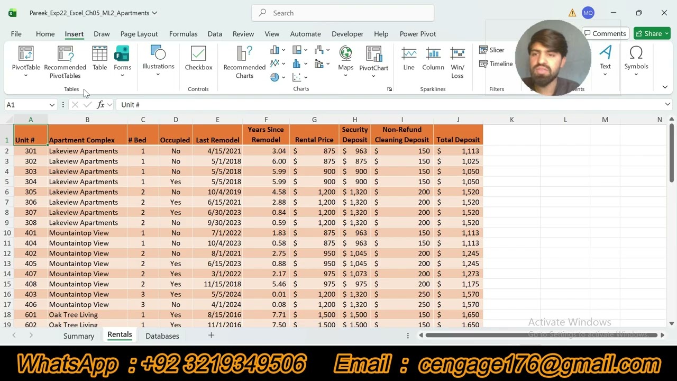Click in the Search box
The width and height of the screenshot is (677, 381).
343,13
